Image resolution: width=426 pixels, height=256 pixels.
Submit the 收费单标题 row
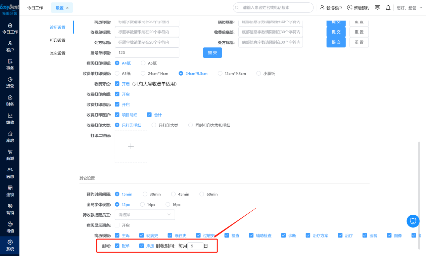(x=336, y=32)
